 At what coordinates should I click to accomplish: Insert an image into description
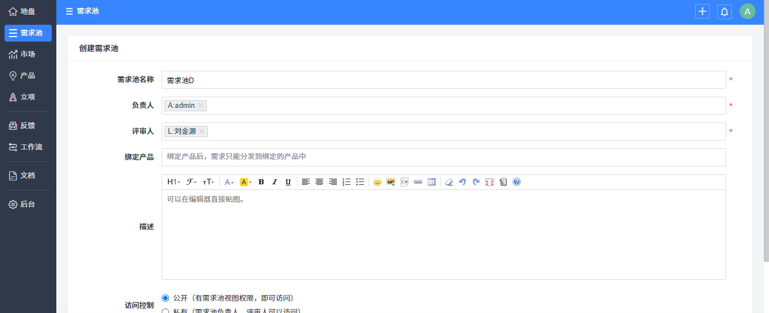(x=391, y=182)
